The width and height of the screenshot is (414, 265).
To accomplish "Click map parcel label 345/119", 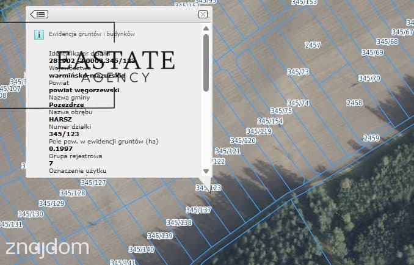I will pyautogui.click(x=259, y=131).
